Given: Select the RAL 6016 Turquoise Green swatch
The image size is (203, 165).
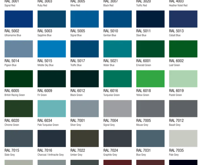Looking at the screenshot, I should [117, 79].
